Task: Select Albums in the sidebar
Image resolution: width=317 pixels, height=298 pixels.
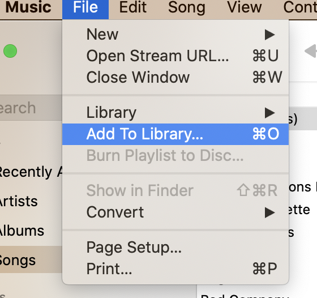Action: tap(31, 231)
